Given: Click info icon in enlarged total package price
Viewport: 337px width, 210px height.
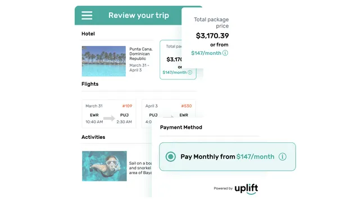Looking at the screenshot, I should 225,53.
